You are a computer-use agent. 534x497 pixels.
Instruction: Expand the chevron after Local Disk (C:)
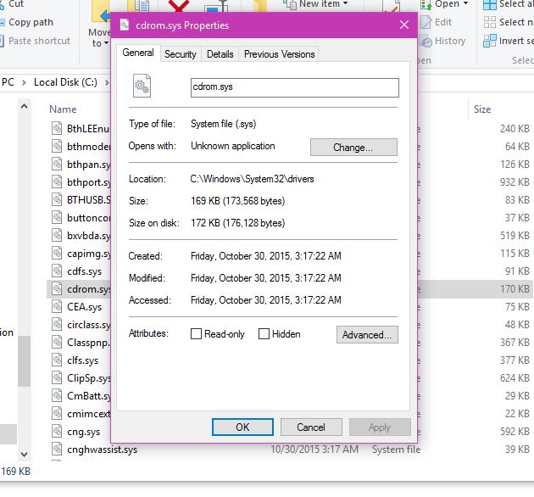107,82
